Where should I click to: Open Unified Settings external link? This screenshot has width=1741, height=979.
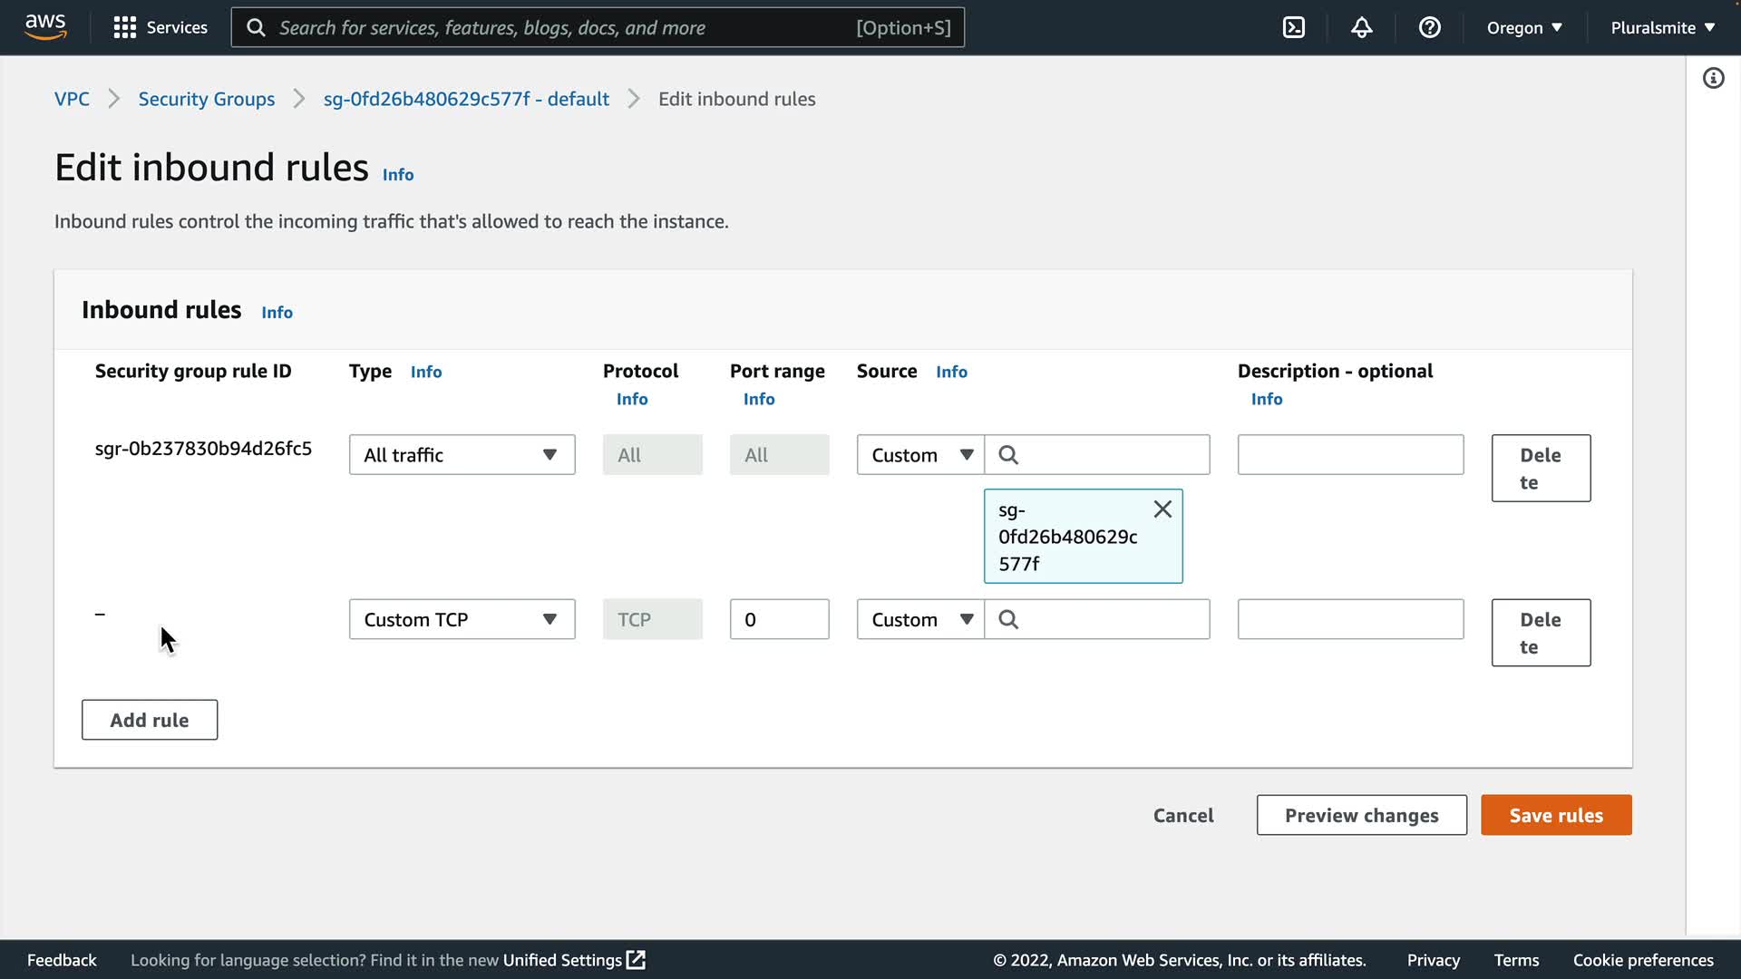click(x=573, y=960)
